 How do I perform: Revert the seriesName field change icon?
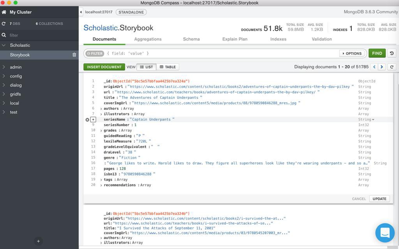tap(87, 120)
